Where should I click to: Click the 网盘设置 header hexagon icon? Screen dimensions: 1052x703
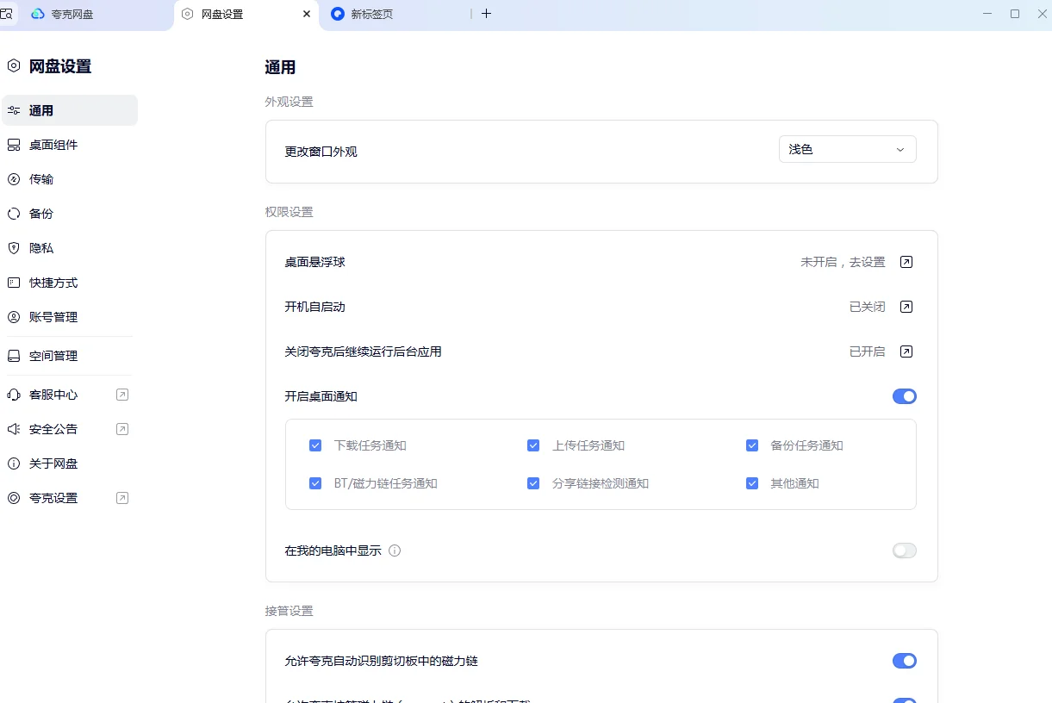14,65
